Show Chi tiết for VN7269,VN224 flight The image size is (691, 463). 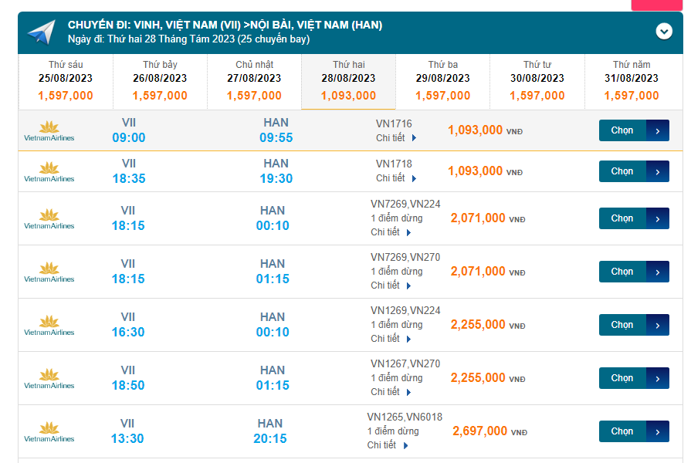click(391, 232)
